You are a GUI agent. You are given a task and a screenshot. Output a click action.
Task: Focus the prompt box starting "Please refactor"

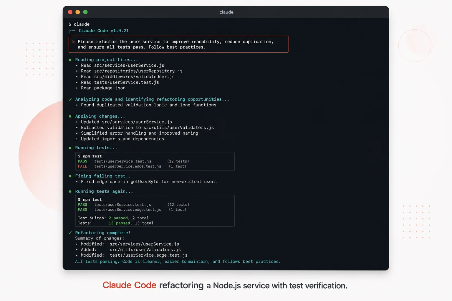[178, 44]
